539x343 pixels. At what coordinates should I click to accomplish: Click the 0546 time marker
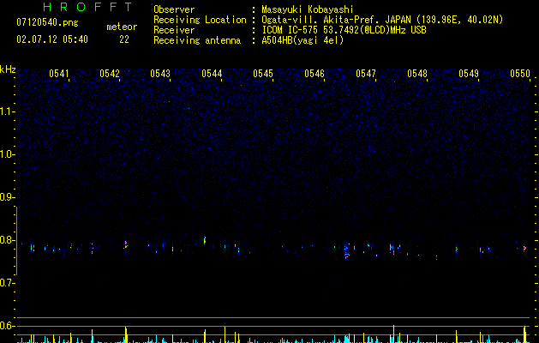(x=314, y=74)
